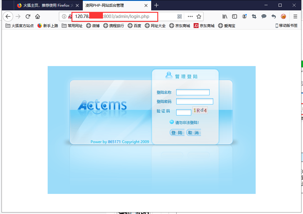
Task: Open first 京东商城 bookmark with globe icon
Action: 180,26
